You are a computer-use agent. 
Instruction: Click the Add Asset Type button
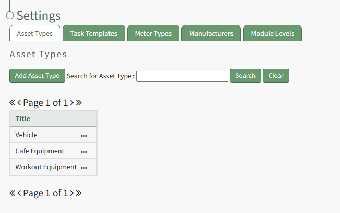point(37,76)
